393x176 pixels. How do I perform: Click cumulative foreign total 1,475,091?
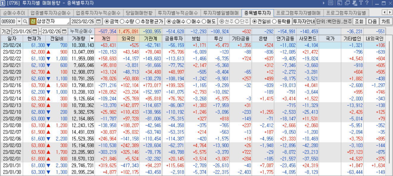tap(128, 31)
